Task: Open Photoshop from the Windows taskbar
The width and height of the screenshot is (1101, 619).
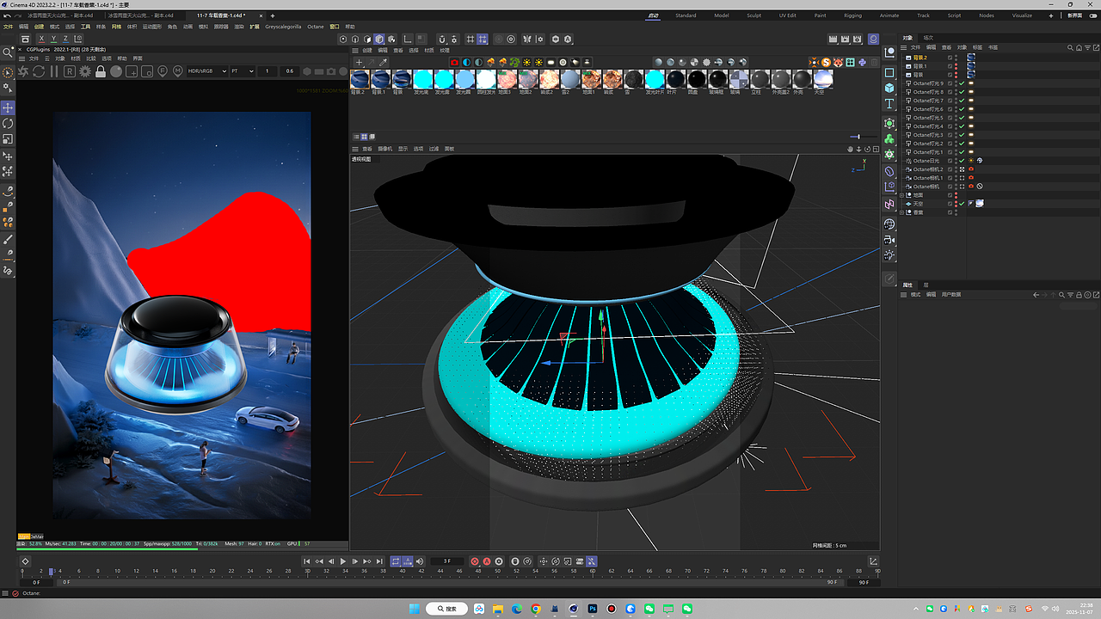Action: click(593, 609)
